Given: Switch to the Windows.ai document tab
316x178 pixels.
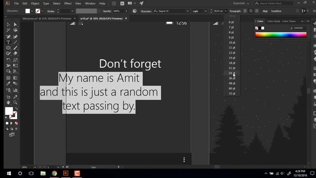Looking at the screenshot, I should pyautogui.click(x=47, y=18).
